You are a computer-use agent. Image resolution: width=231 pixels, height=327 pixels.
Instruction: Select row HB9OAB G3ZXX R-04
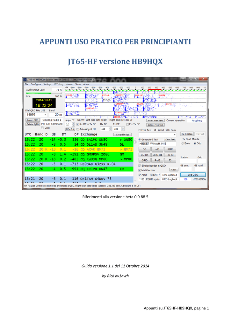(x=79, y=164)
